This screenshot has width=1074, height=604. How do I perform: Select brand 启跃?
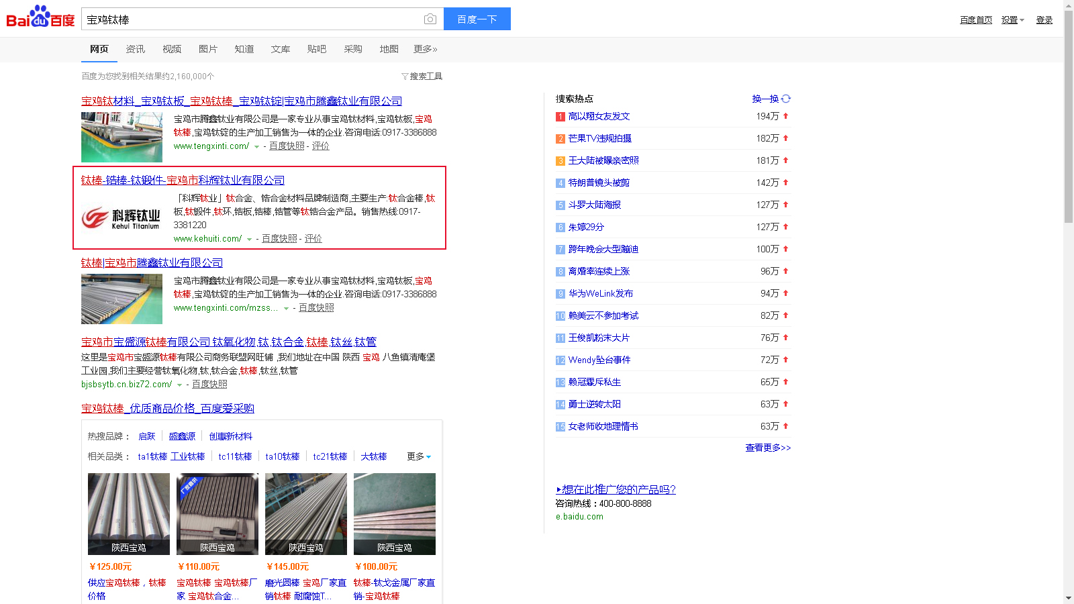click(146, 436)
